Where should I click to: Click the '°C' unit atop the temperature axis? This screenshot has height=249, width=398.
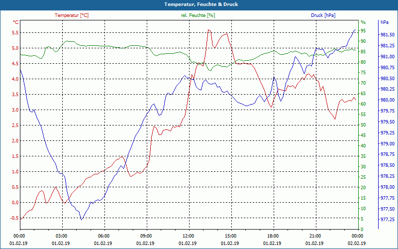(16, 22)
